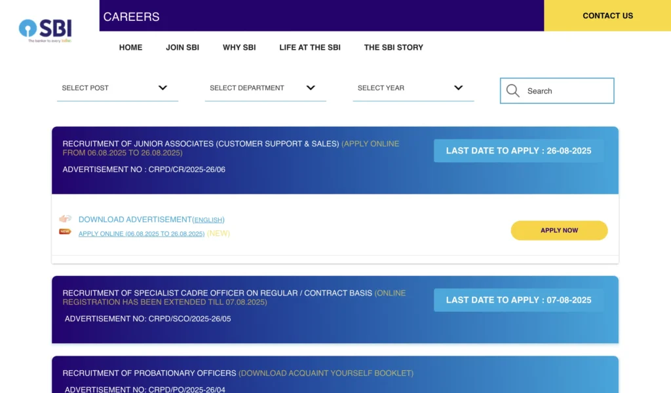Viewport: 671px width, 393px height.
Task: Open the Download Advertisement English link
Action: (x=208, y=220)
